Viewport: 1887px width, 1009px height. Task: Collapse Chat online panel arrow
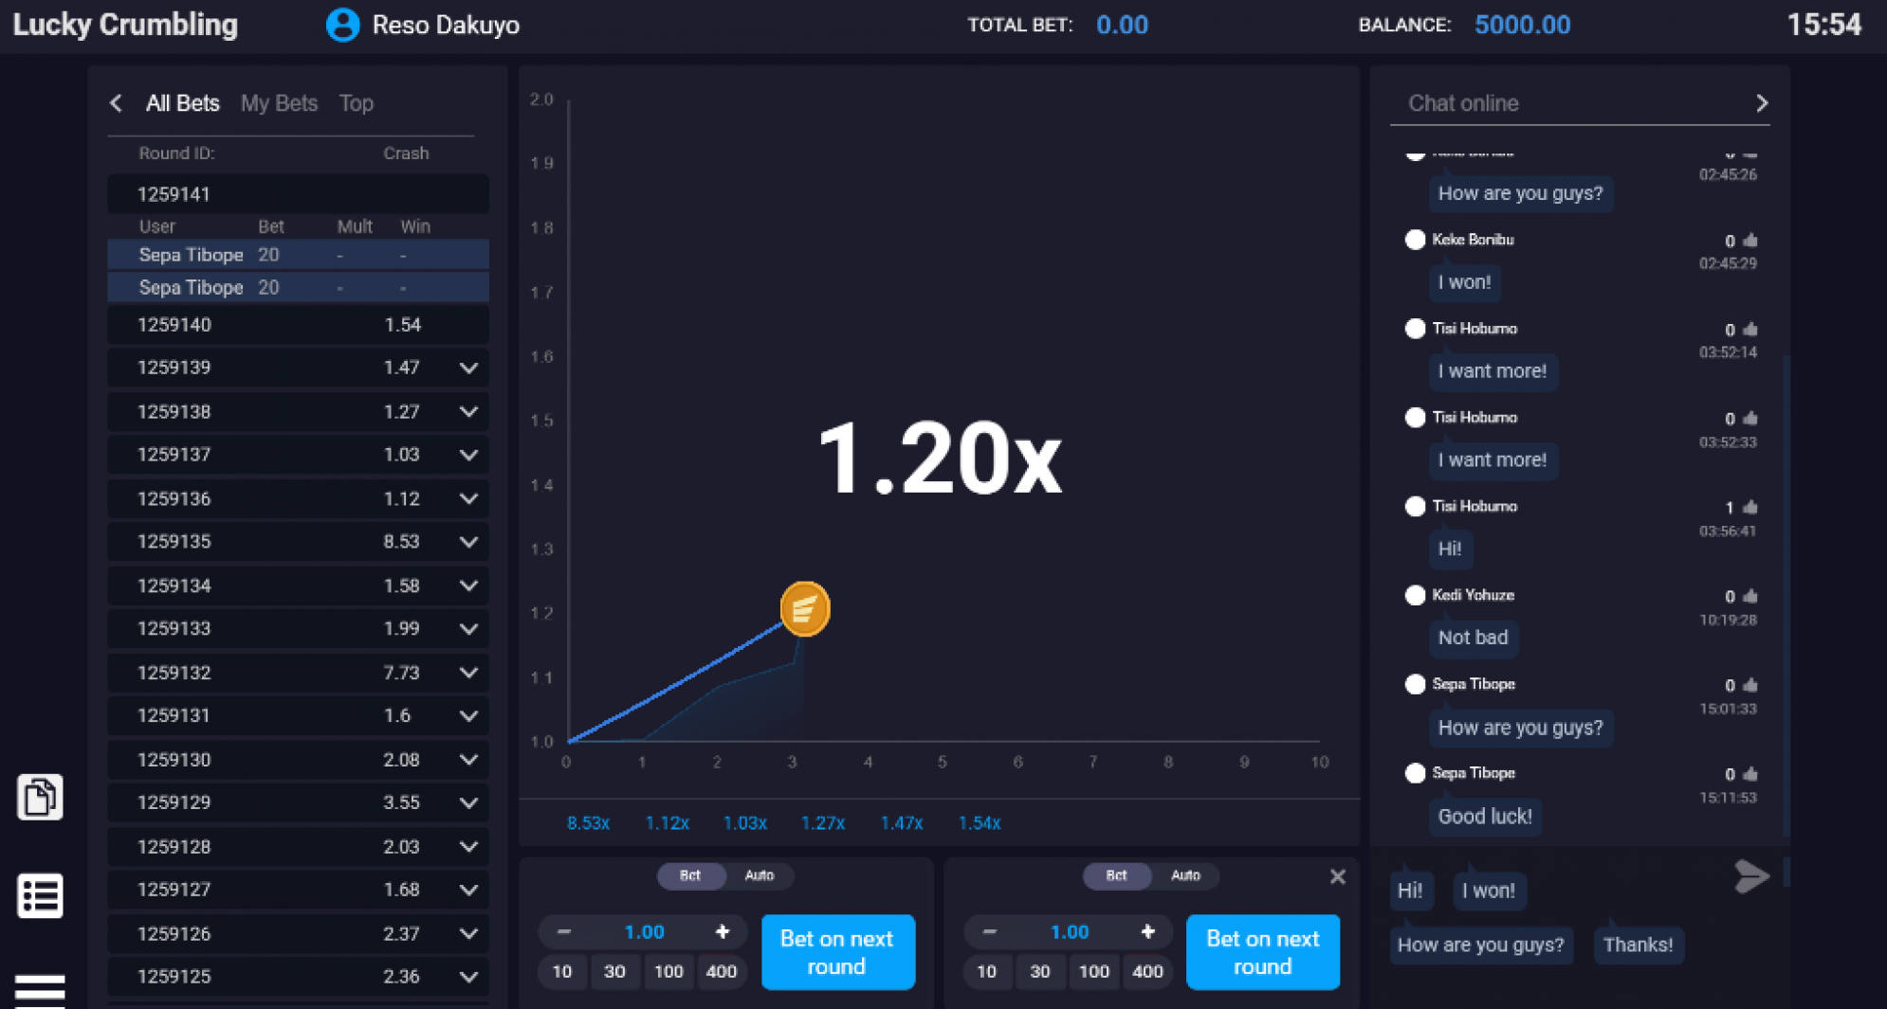pyautogui.click(x=1761, y=103)
